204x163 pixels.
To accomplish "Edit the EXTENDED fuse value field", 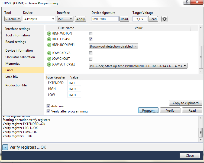I will 74,83.
